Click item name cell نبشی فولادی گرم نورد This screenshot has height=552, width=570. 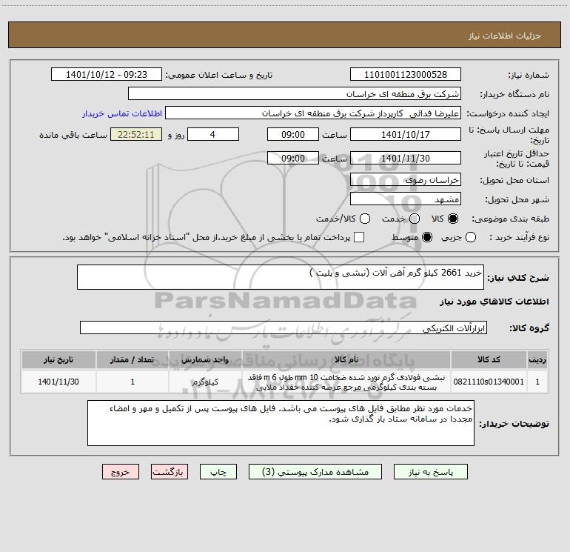tap(346, 382)
